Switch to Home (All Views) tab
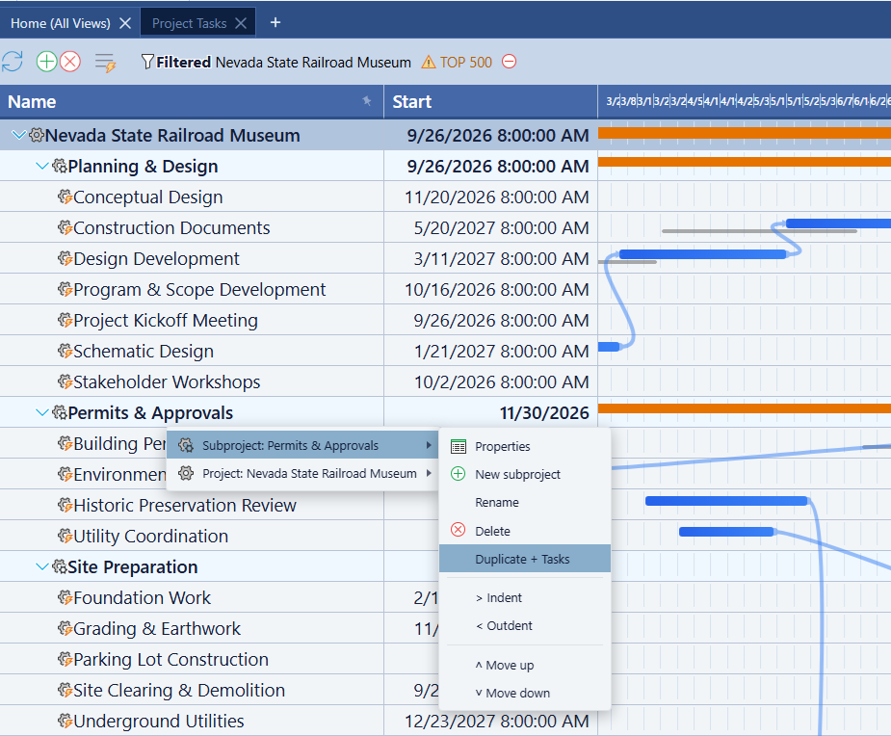This screenshot has width=891, height=736. (61, 23)
